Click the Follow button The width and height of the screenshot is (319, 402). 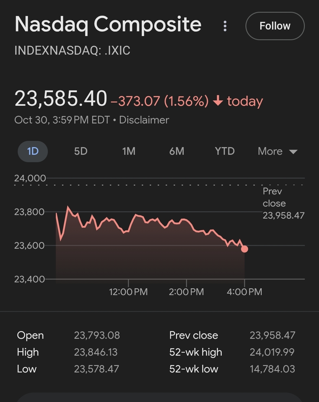point(275,26)
